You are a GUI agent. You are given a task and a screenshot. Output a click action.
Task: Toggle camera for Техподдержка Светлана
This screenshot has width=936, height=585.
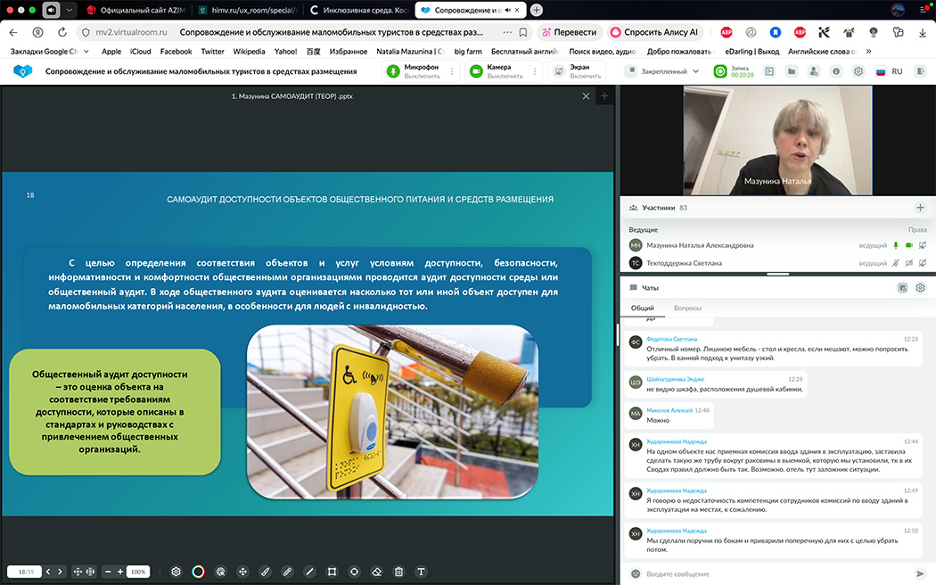909,263
